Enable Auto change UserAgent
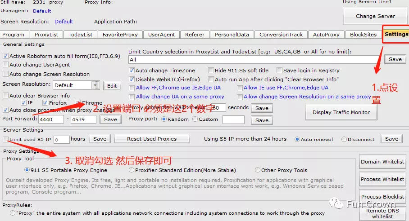Image resolution: width=409 pixels, height=221 pixels. (5, 65)
